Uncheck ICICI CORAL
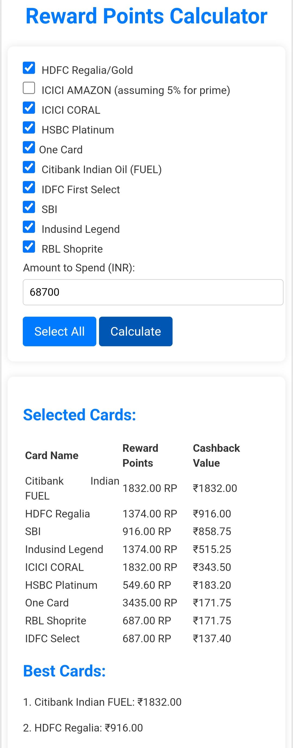This screenshot has height=748, width=293. (x=28, y=108)
